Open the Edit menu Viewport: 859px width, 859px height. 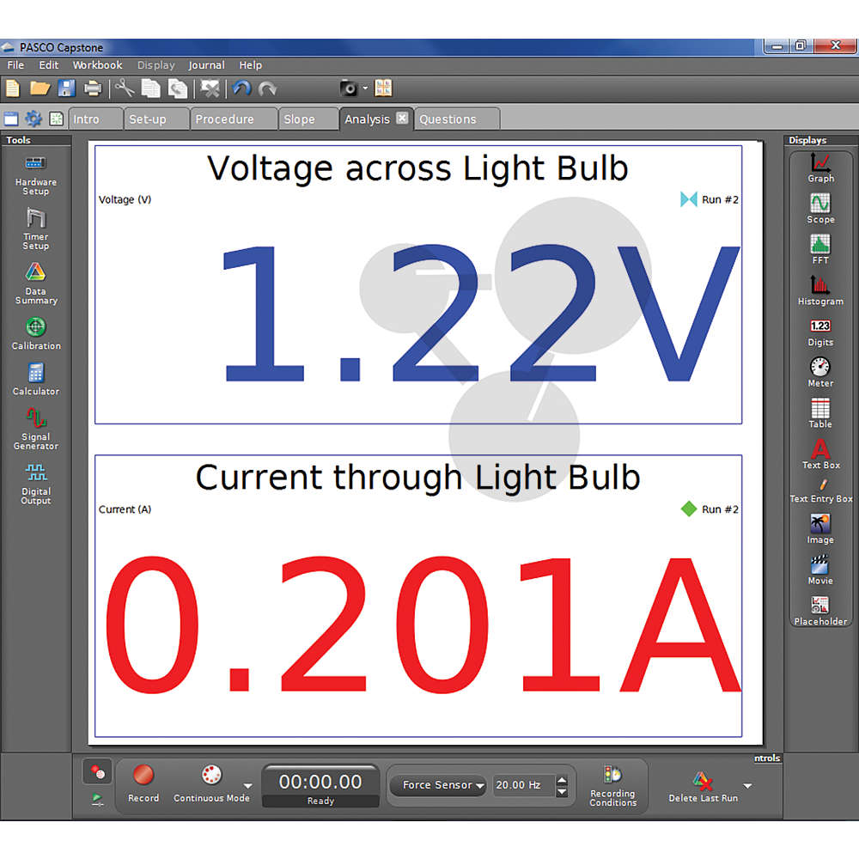(49, 64)
